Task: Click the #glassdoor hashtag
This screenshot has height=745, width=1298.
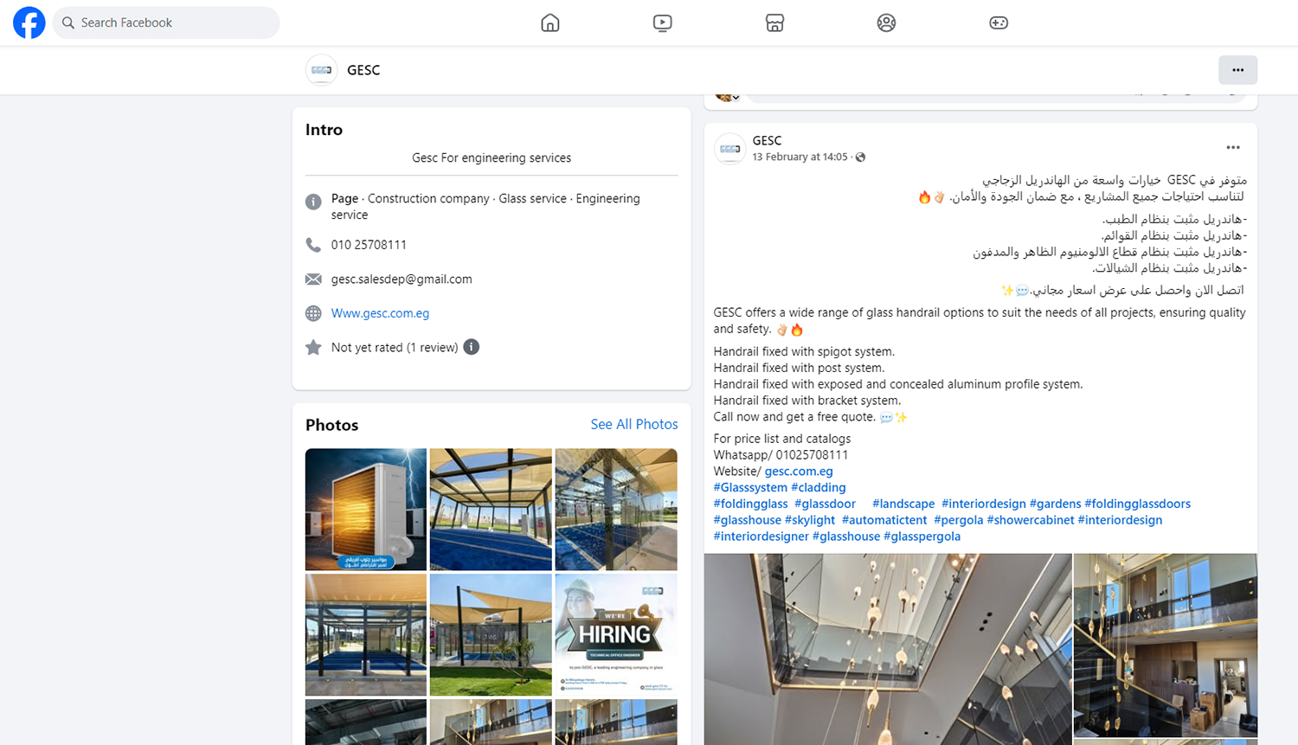Action: (825, 504)
